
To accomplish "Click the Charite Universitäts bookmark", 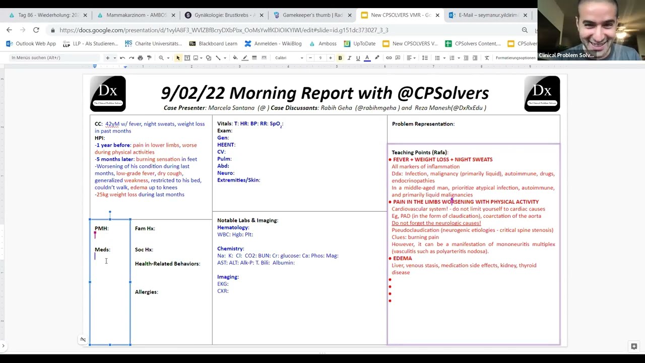I will pyautogui.click(x=154, y=44).
